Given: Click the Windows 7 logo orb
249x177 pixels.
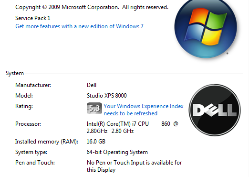Looking at the screenshot, I should [206, 28].
